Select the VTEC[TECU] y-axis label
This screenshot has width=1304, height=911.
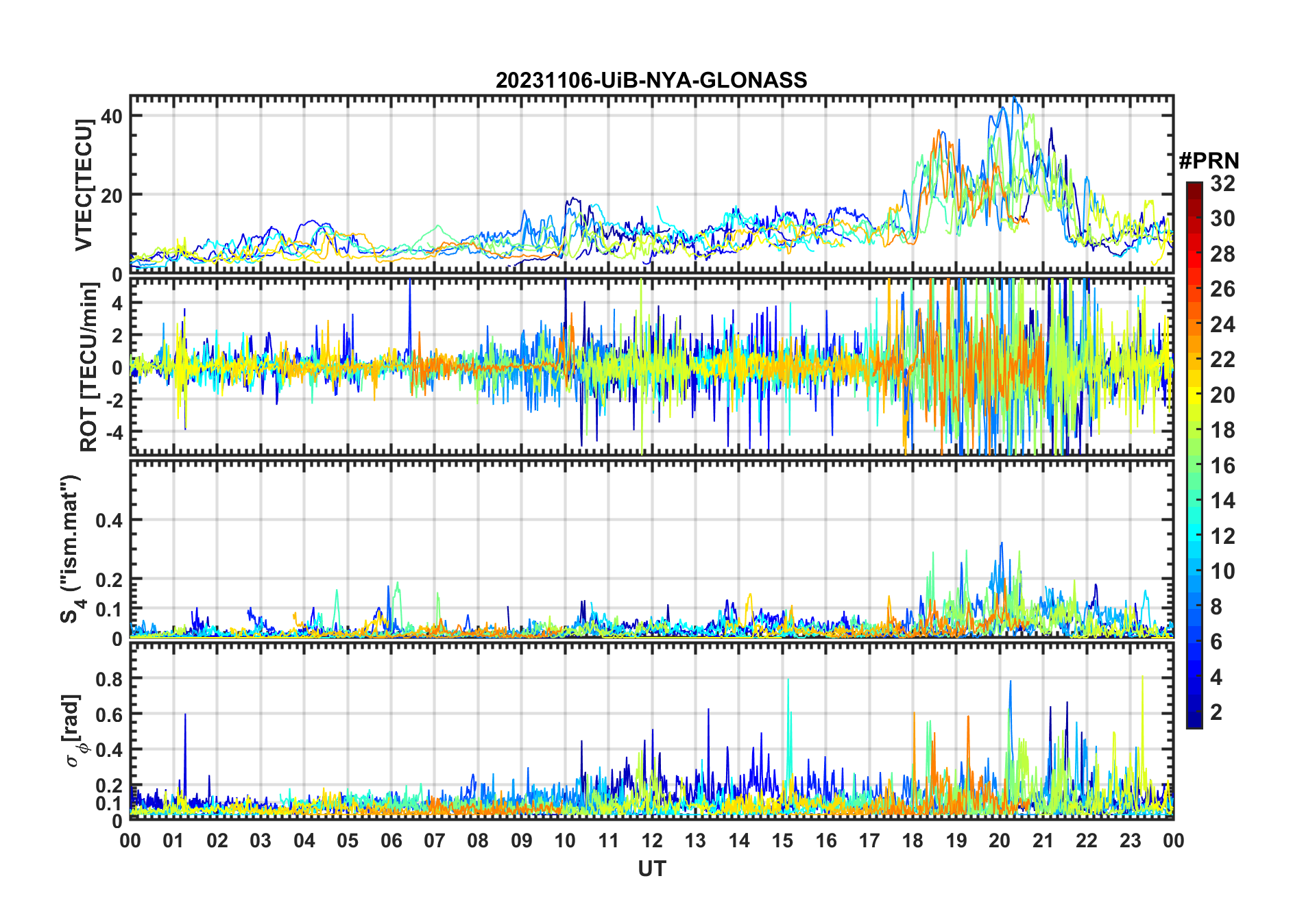[84, 185]
